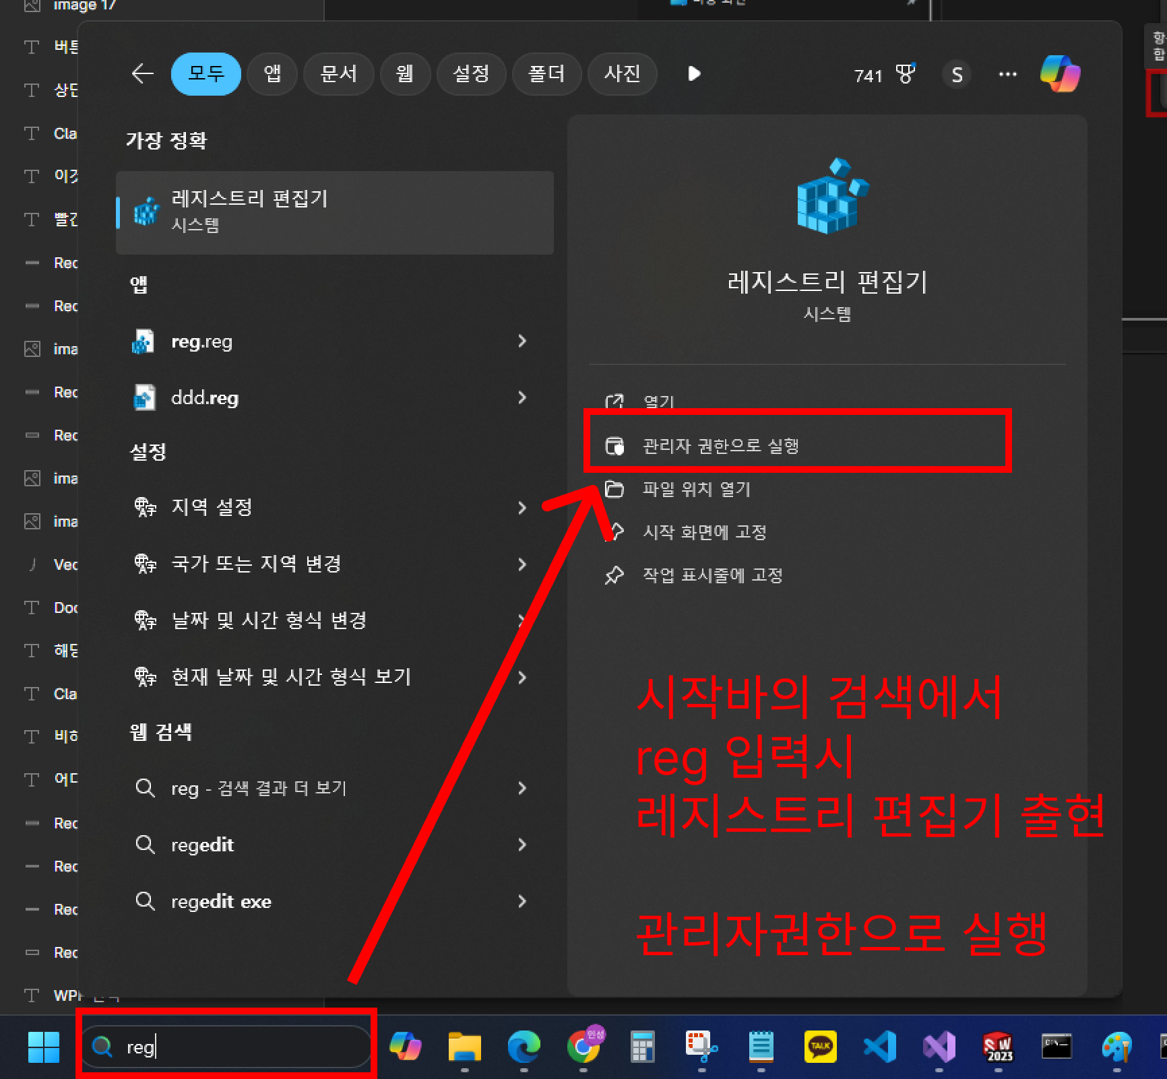Open the 레지스트리 편집기 best match result

coord(335,212)
